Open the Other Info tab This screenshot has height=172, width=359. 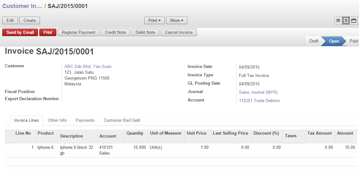[x=57, y=120]
